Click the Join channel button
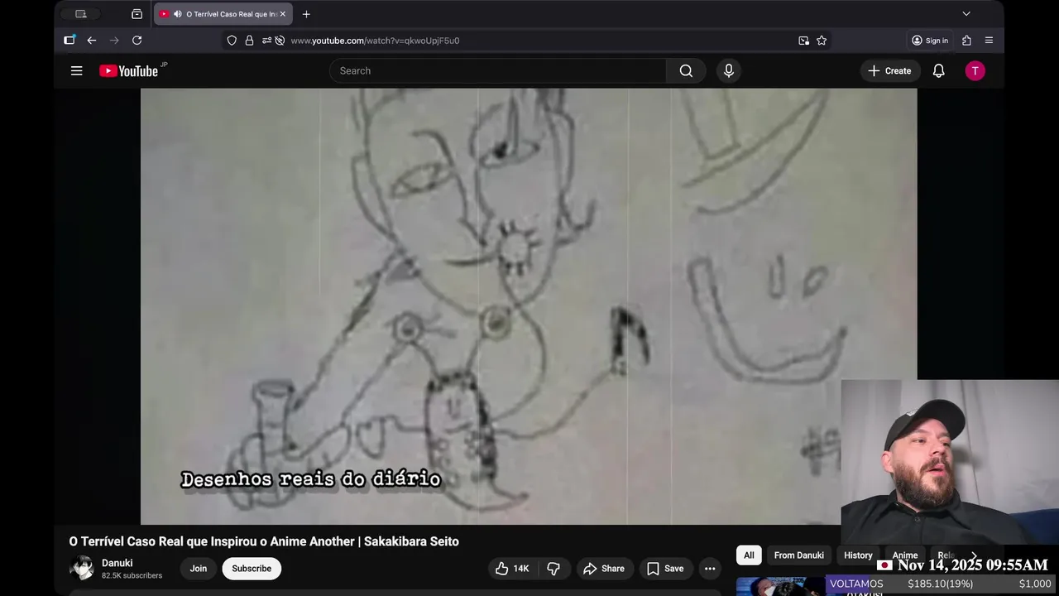This screenshot has height=596, width=1059. (199, 569)
